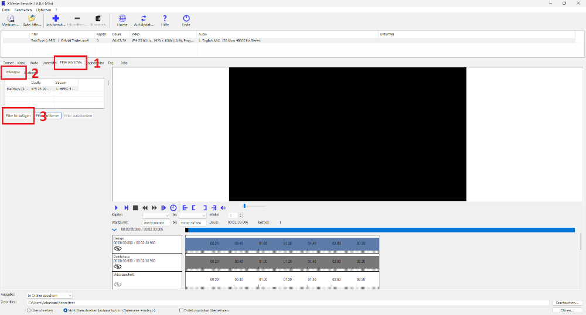Click the Durchsuchen button
586x315 pixels.
pos(567,303)
